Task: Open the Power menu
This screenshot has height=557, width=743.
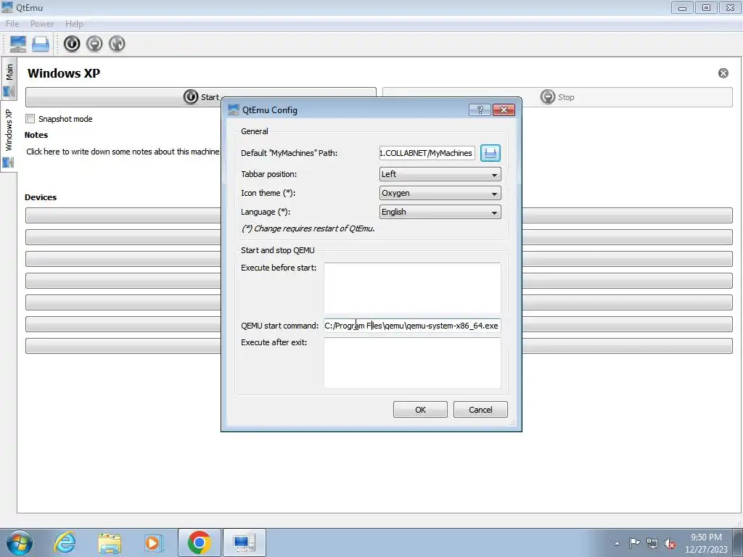Action: coord(41,24)
